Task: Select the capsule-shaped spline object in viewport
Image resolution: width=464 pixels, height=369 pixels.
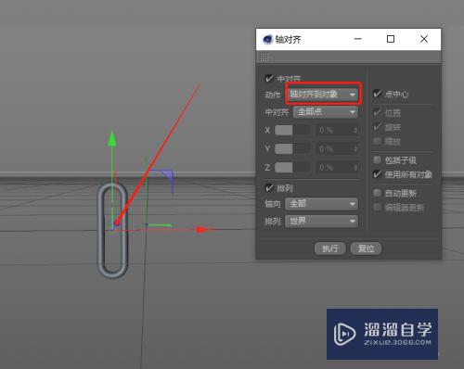Action: click(113, 230)
